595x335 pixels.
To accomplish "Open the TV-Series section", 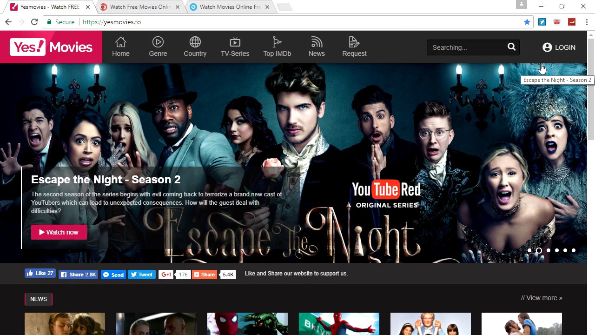I will (x=235, y=47).
